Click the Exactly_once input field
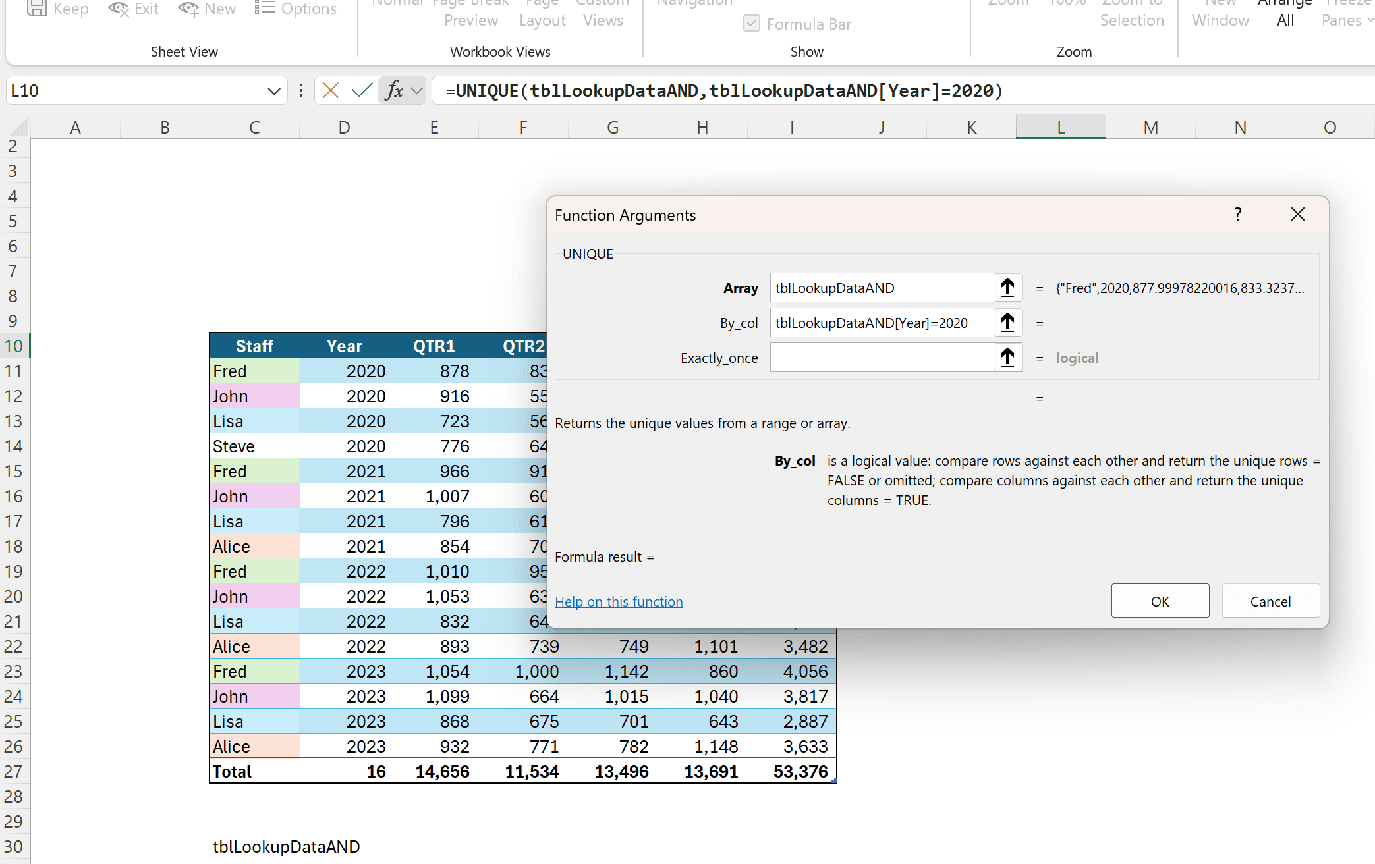 881,358
